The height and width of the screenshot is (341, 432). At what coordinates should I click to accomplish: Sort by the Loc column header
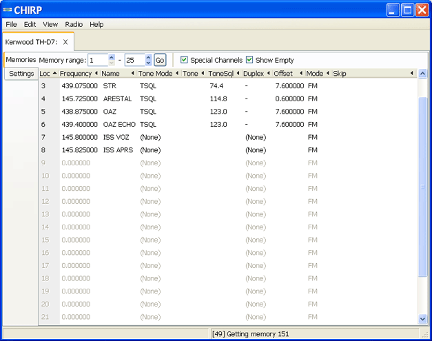[48, 74]
